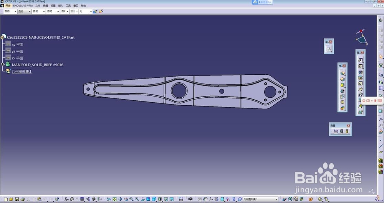Click the Measure Inertia icon in 测量 panel
This screenshot has width=384, height=203.
[347, 131]
